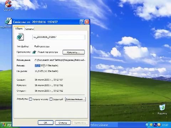The height and width of the screenshot is (128, 171).
Task: Switch to the Сводка tab
Action: coord(29,29)
